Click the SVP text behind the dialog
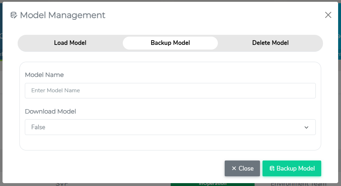 tap(62, 184)
